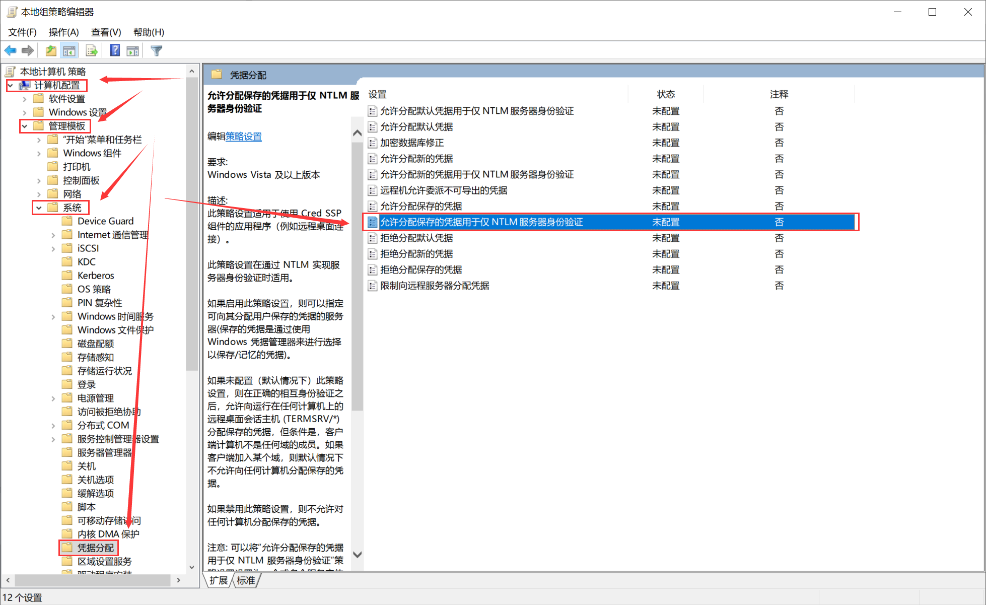986x605 pixels.
Task: Open the 文件(F) menu
Action: 22,32
